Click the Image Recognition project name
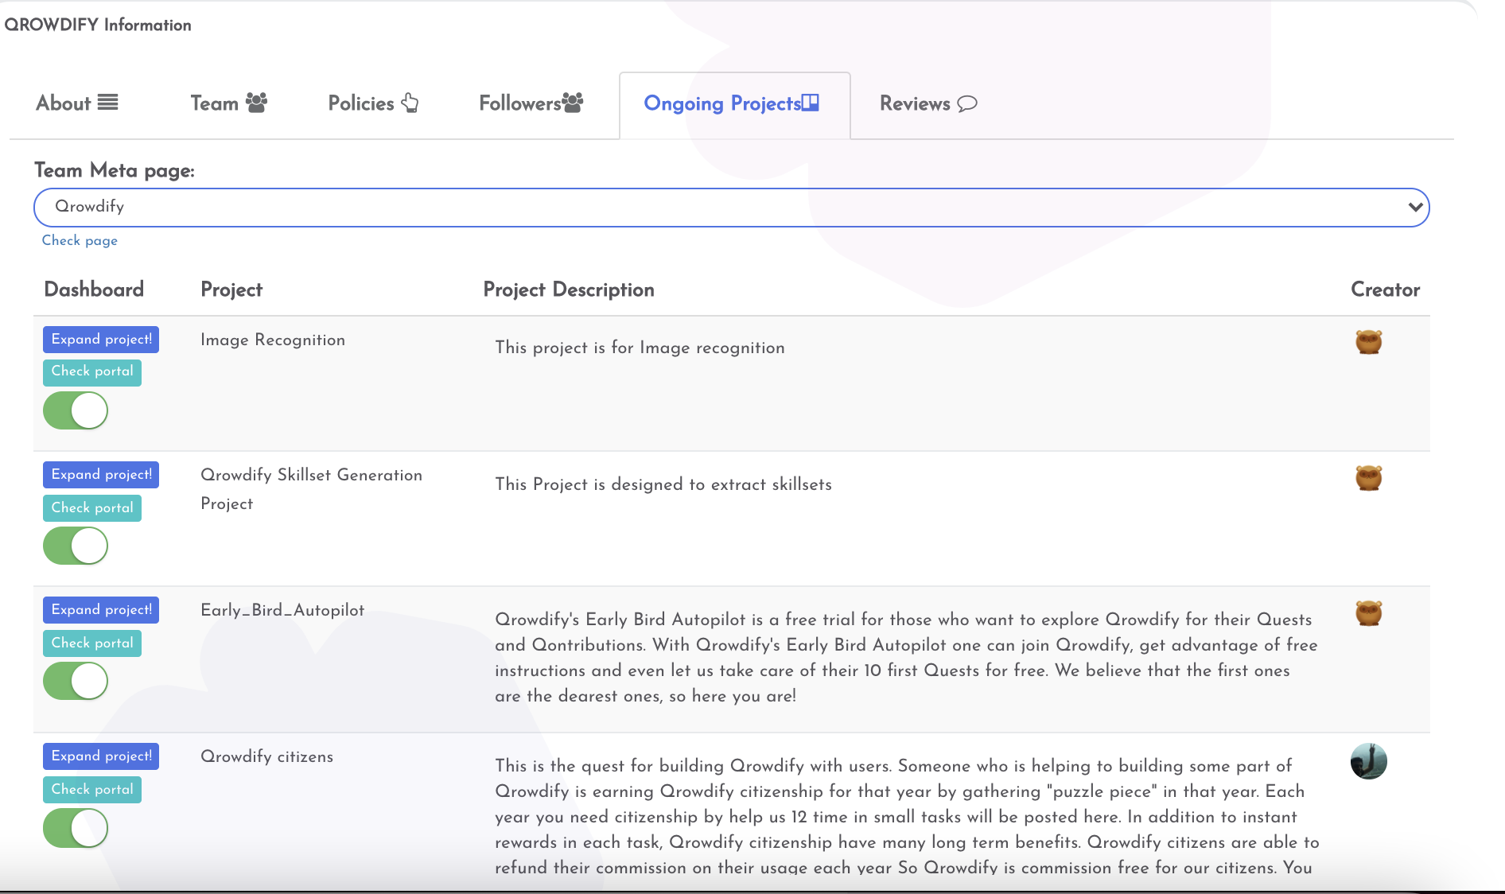Image resolution: width=1505 pixels, height=894 pixels. (x=273, y=340)
